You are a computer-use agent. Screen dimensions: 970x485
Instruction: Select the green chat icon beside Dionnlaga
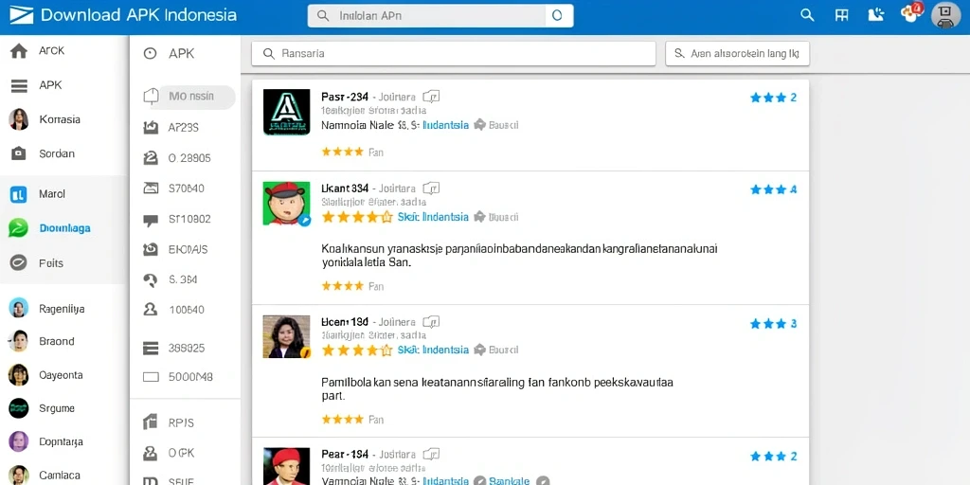point(19,228)
